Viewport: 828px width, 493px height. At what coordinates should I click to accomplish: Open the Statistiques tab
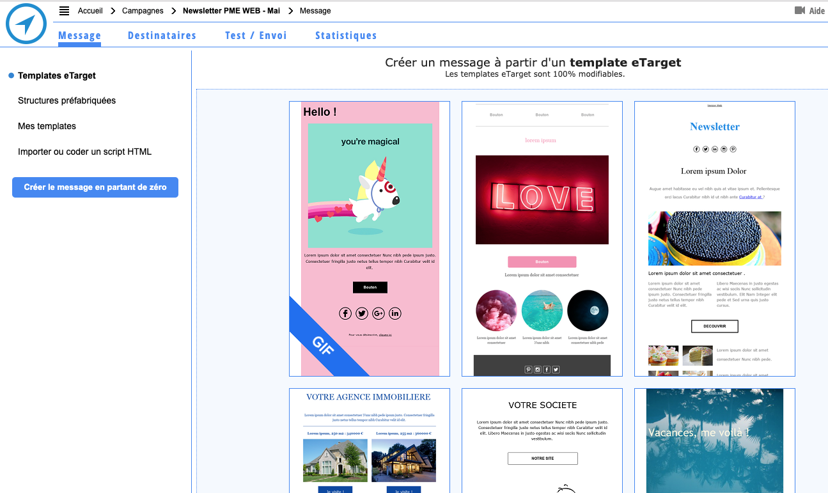(346, 36)
